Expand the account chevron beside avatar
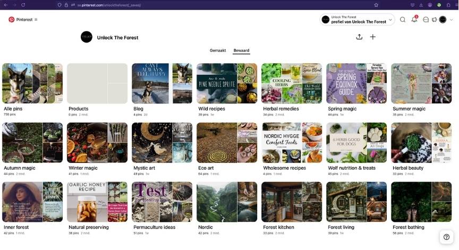 pos(451,20)
